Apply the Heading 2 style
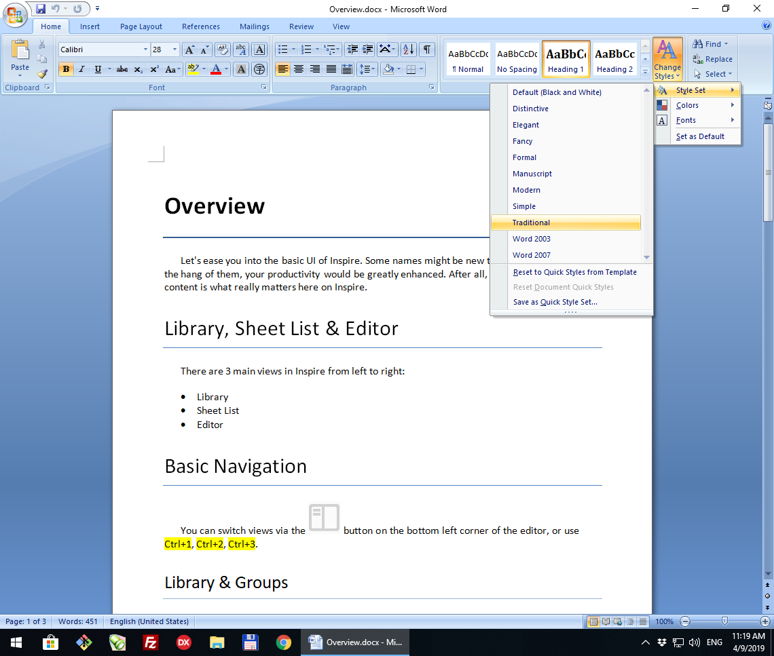Image resolution: width=774 pixels, height=656 pixels. (x=614, y=59)
